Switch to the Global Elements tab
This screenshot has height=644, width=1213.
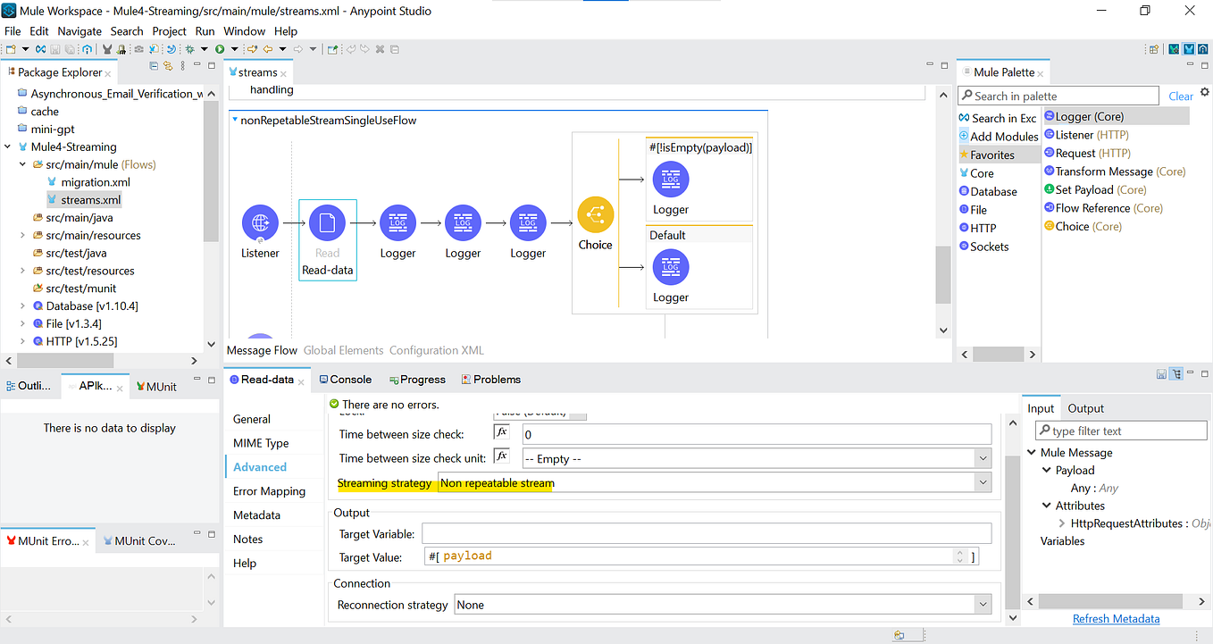(x=343, y=349)
